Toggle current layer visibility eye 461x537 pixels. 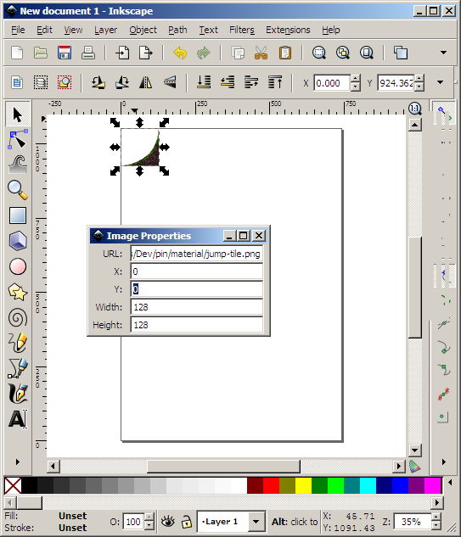(167, 522)
